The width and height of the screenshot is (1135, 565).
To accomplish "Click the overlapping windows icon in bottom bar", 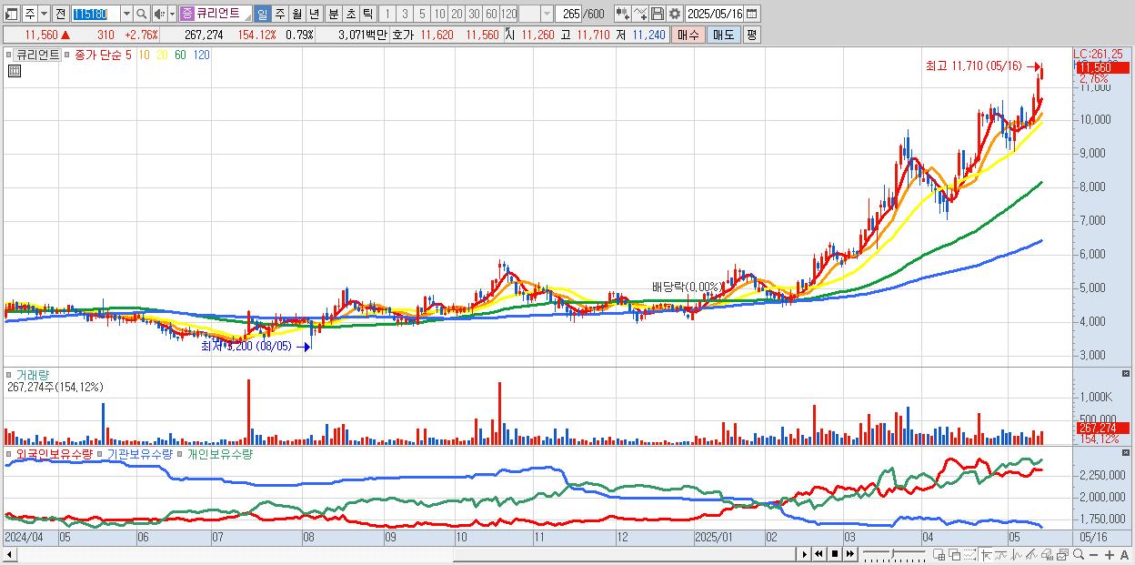I will pyautogui.click(x=954, y=554).
